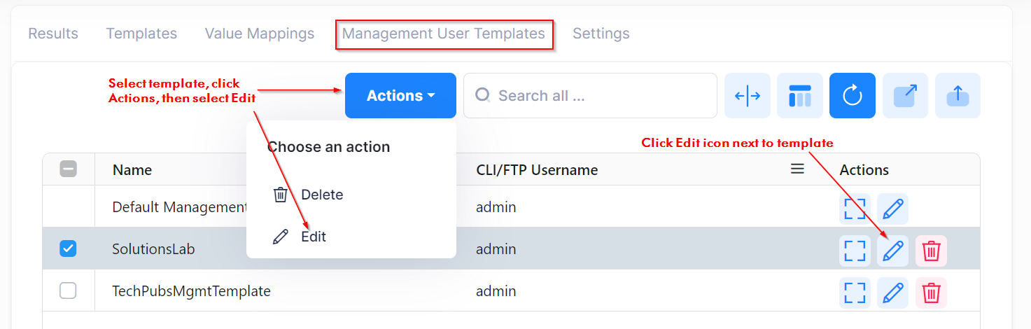
Task: Delete TechPubsMgmtTemplate using its trash icon
Action: (931, 293)
